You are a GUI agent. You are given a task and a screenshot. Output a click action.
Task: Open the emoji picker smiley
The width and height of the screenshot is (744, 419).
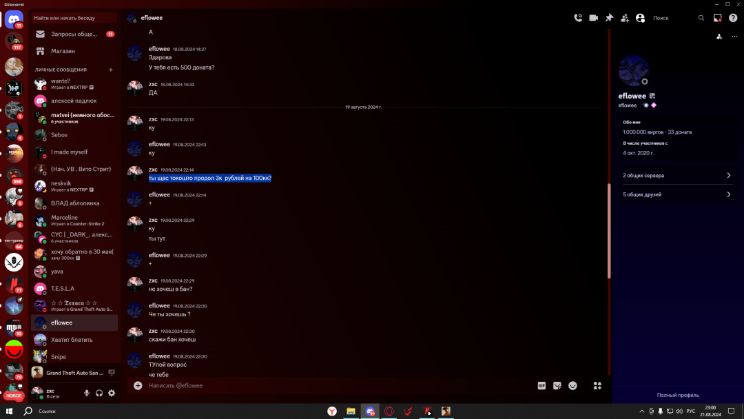coord(573,386)
